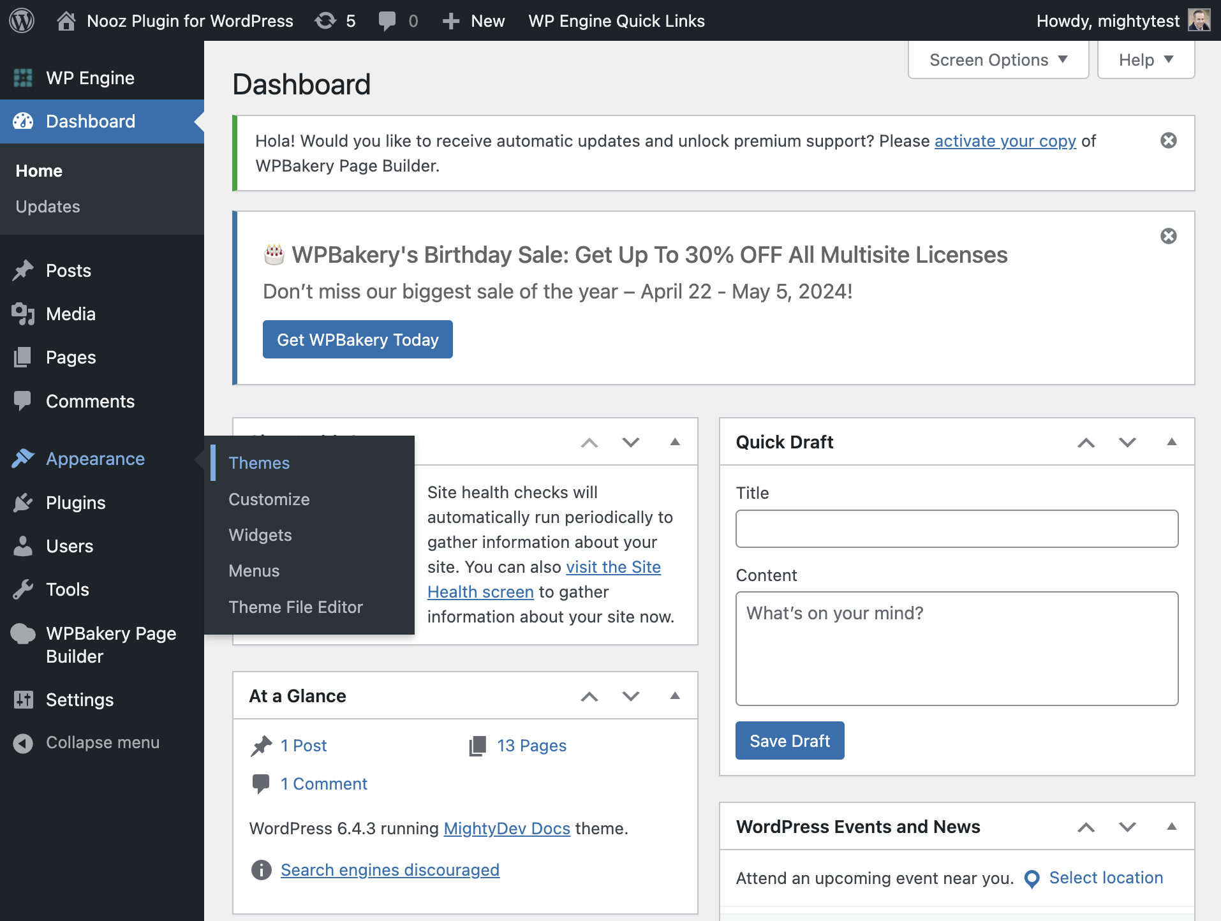
Task: Select Customize in the Appearance submenu
Action: coord(269,499)
